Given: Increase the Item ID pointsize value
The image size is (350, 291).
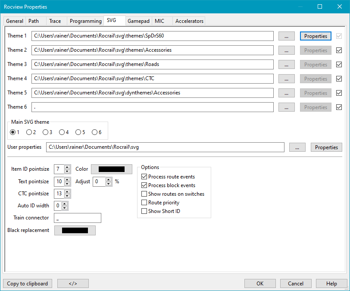Looking at the screenshot, I should click(67, 167).
